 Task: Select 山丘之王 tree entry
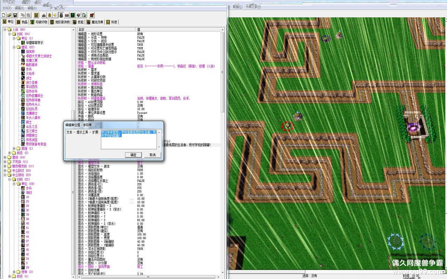tap(31, 126)
